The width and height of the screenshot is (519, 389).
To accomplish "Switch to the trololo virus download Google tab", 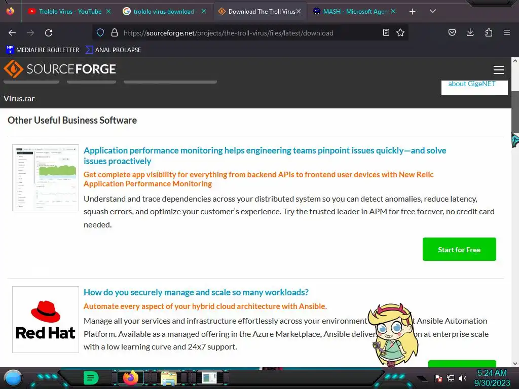I will click(x=164, y=12).
